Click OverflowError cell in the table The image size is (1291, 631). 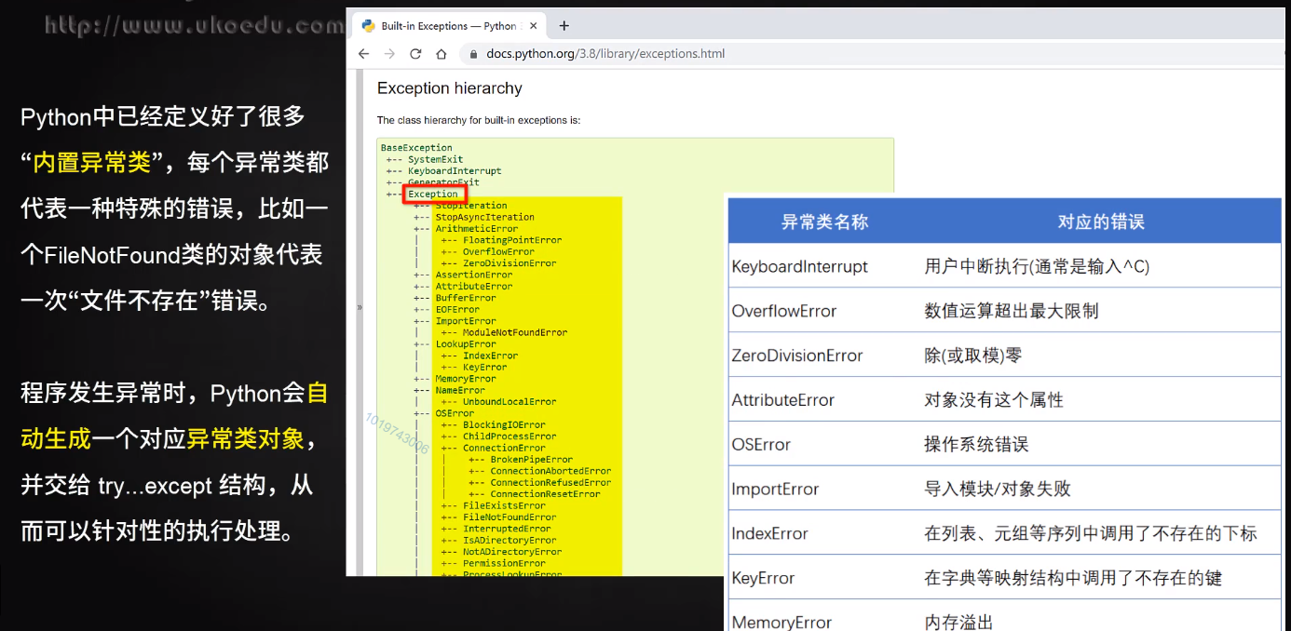click(x=784, y=311)
